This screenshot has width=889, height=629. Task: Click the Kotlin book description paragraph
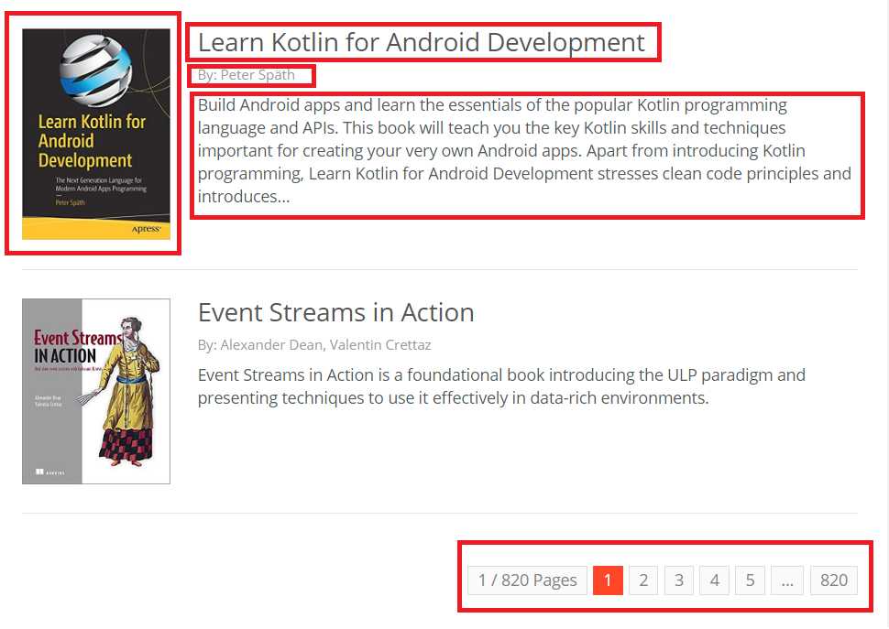(x=524, y=150)
